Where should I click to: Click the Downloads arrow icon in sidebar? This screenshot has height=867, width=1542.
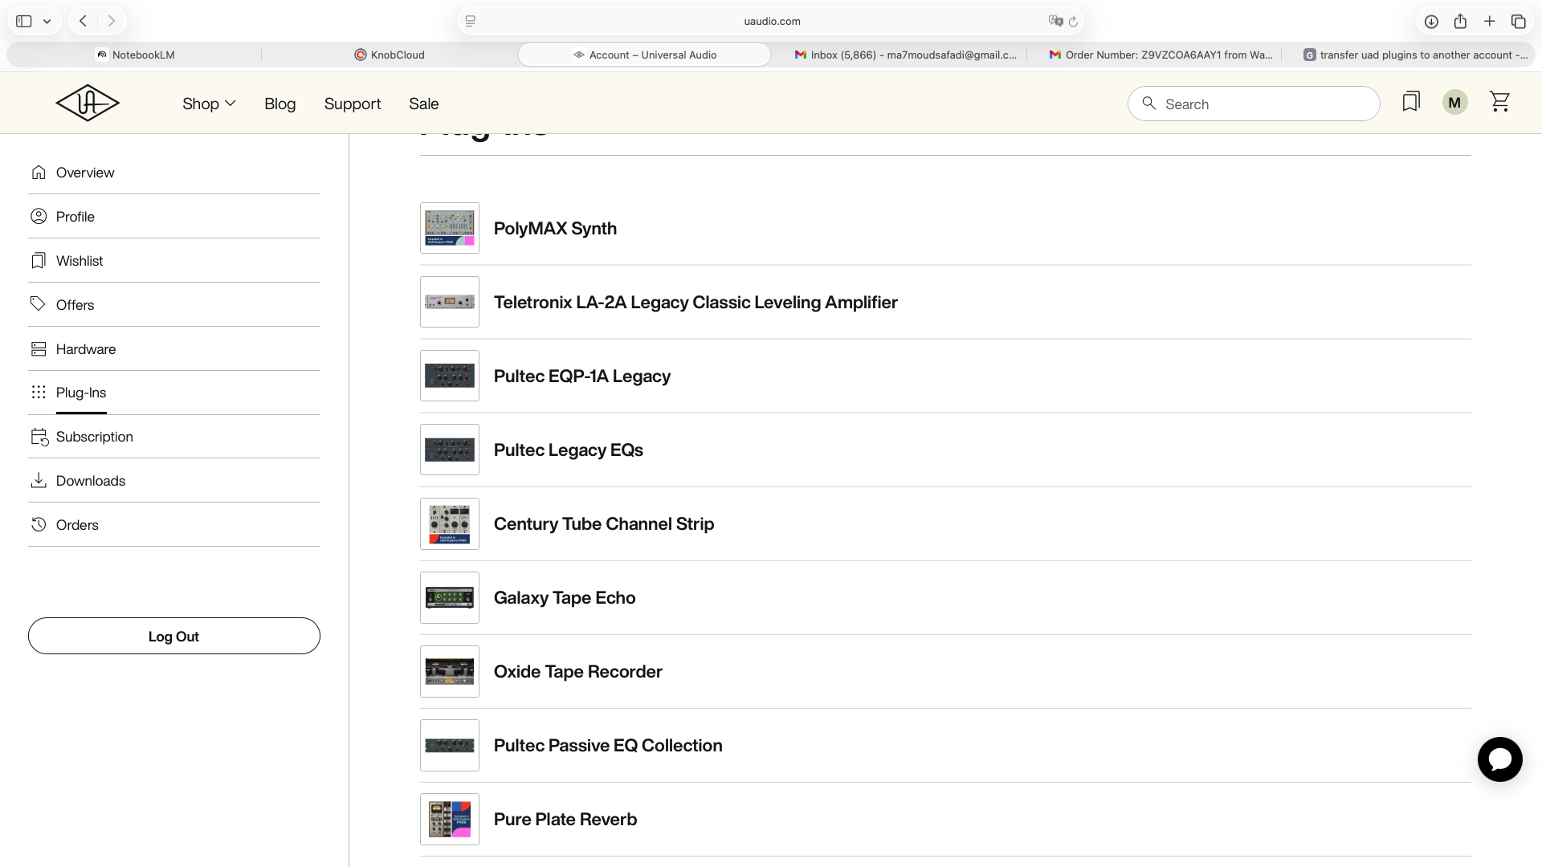click(x=39, y=481)
